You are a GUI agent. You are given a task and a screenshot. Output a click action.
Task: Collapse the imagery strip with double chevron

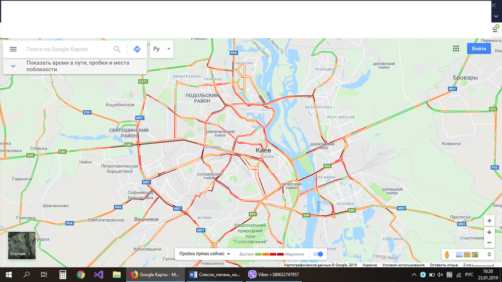[489, 254]
